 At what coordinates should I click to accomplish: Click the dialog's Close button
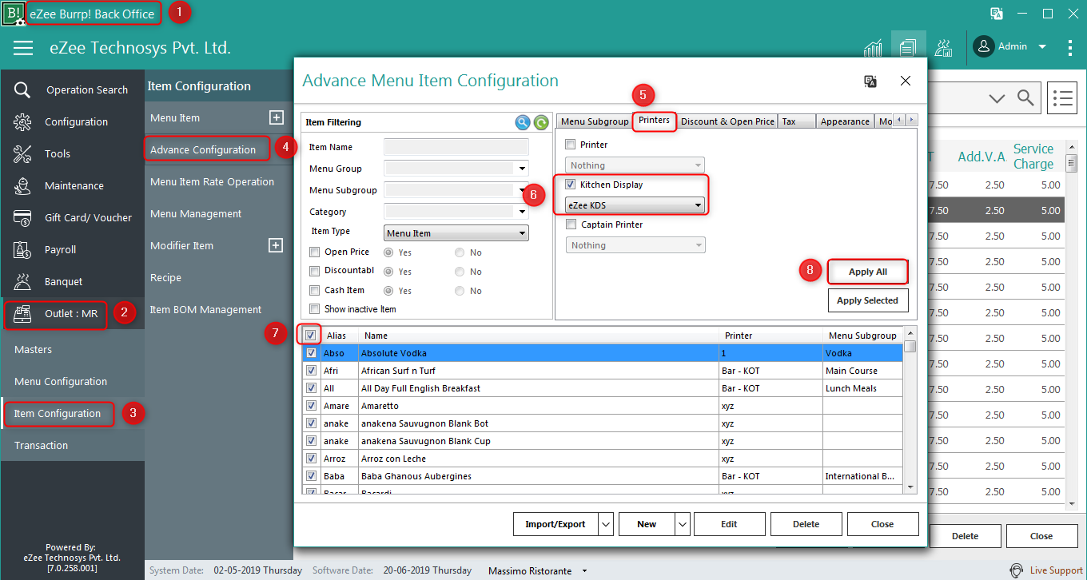(x=882, y=524)
